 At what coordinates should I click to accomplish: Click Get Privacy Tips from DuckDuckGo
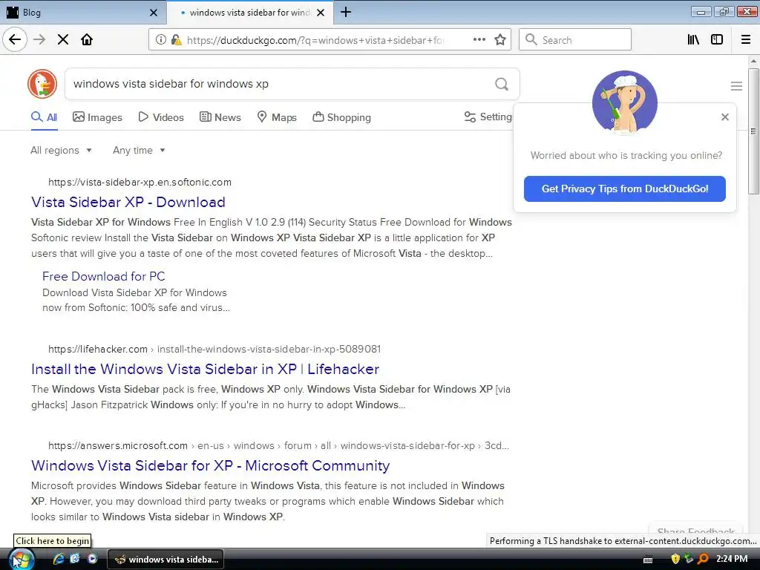624,189
